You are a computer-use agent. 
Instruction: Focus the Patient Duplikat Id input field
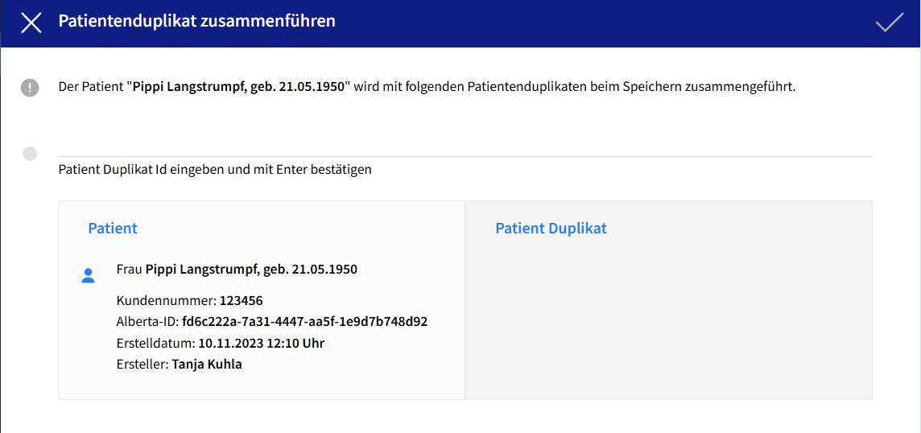[x=465, y=146]
